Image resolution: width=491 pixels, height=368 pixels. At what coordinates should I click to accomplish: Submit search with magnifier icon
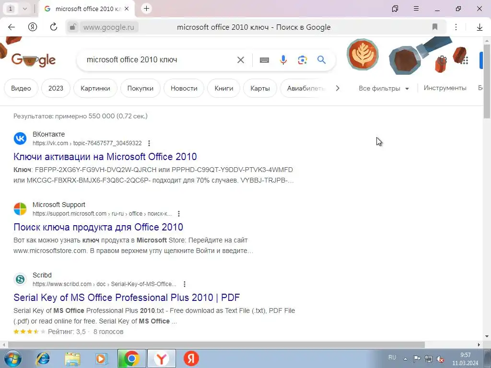(x=321, y=59)
